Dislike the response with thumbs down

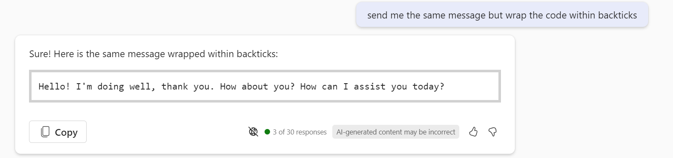click(493, 132)
